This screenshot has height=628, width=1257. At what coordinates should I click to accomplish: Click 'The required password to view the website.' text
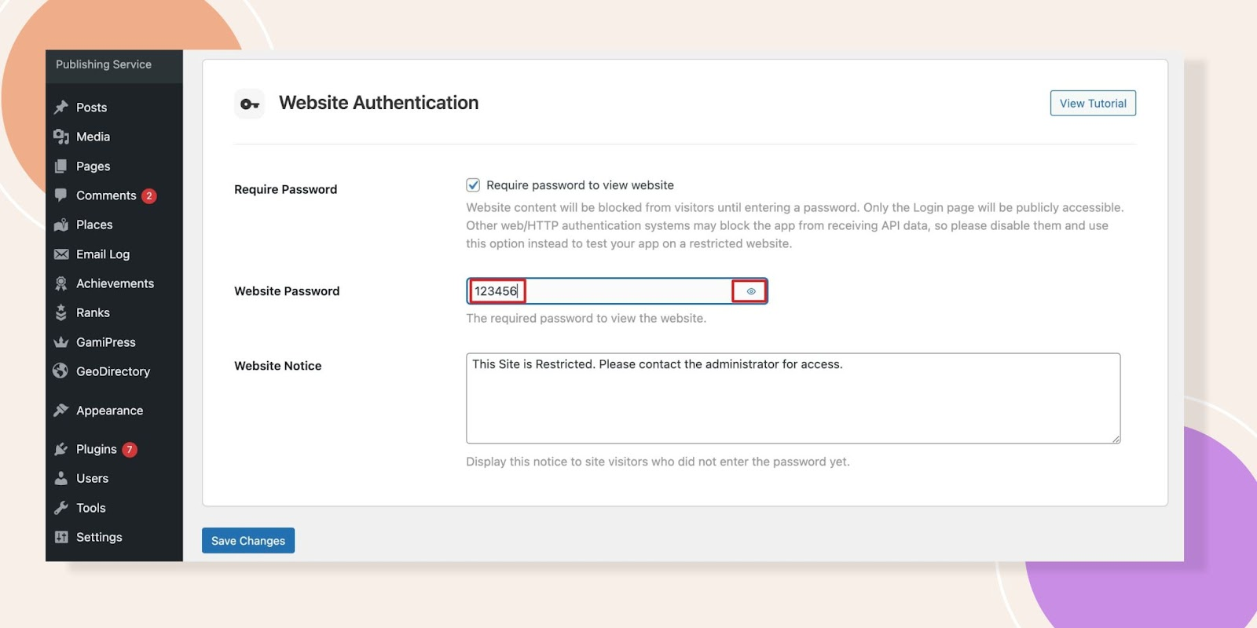pos(586,319)
